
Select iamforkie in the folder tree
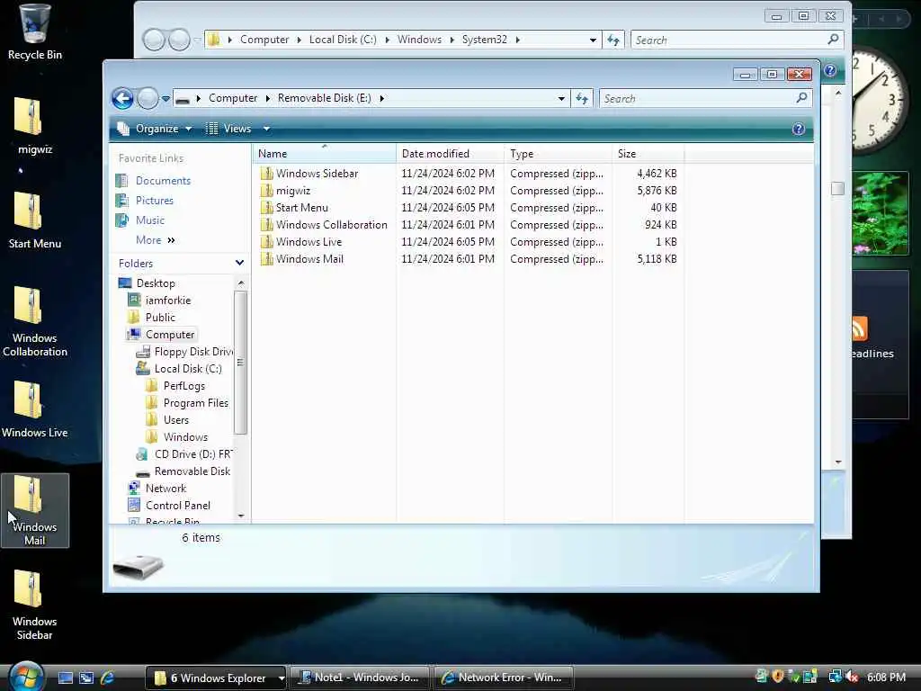tap(168, 301)
